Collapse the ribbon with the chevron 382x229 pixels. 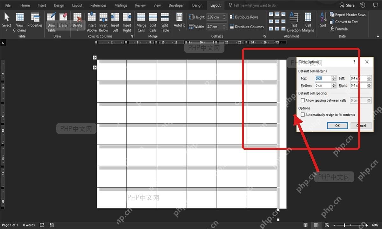pyautogui.click(x=378, y=37)
